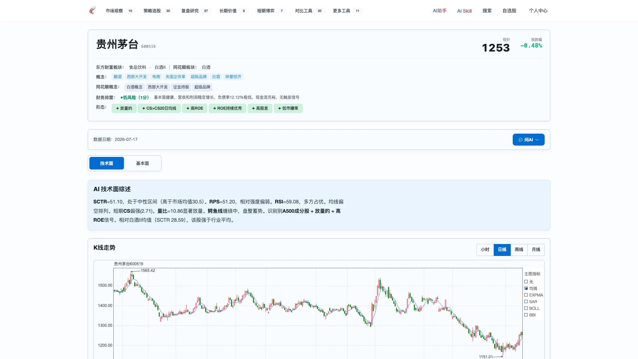Click the 电商 concept tag
Image resolution: width=638 pixels, height=359 pixels.
(x=156, y=77)
